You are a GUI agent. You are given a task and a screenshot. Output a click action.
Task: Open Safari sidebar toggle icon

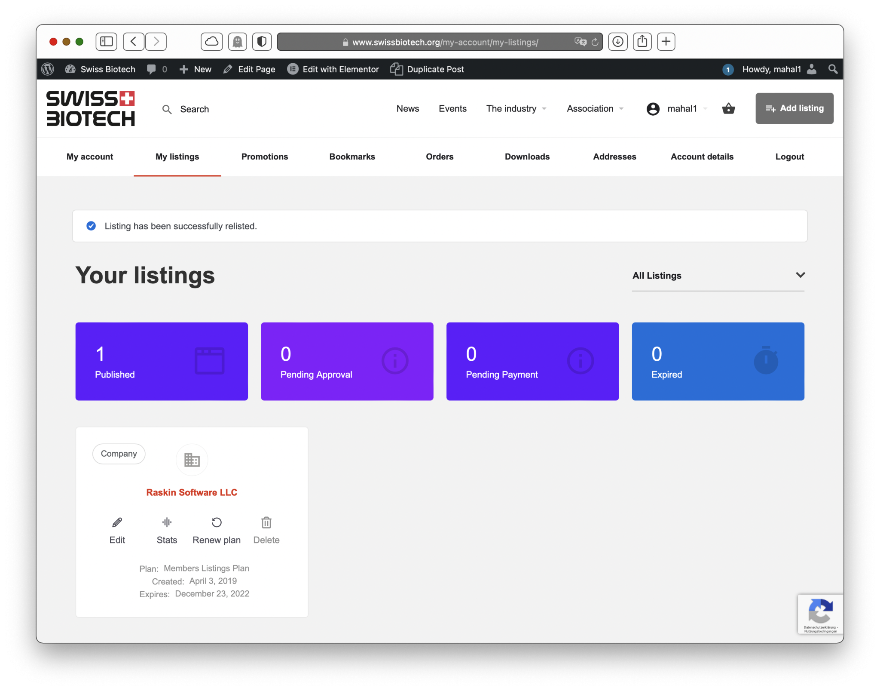click(x=106, y=42)
